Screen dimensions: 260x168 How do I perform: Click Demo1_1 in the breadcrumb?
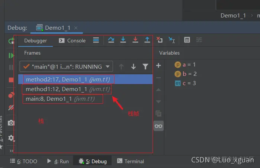click(233, 16)
